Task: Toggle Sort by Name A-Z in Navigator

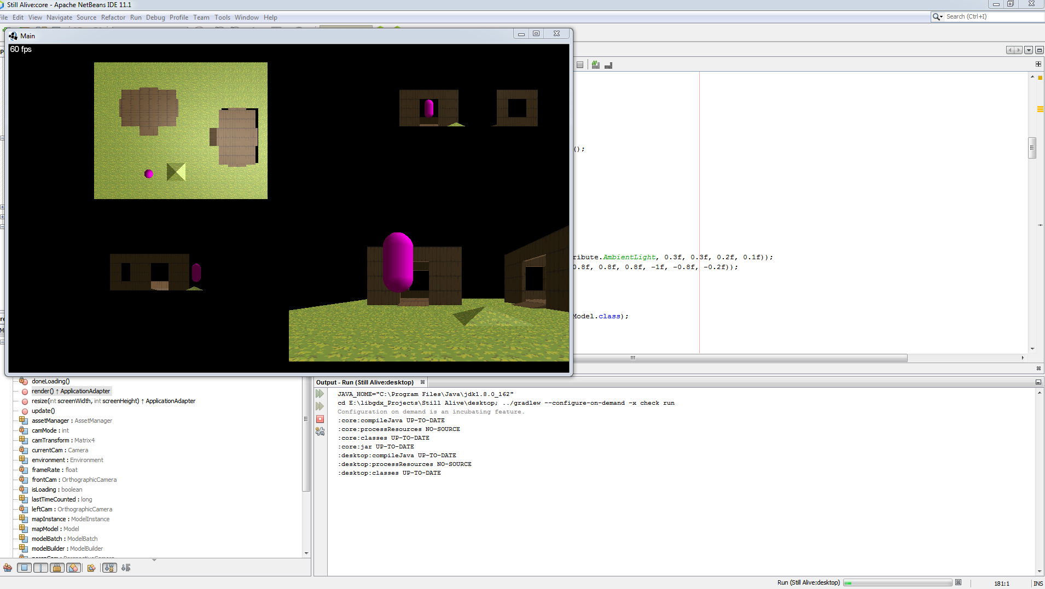Action: 109,568
